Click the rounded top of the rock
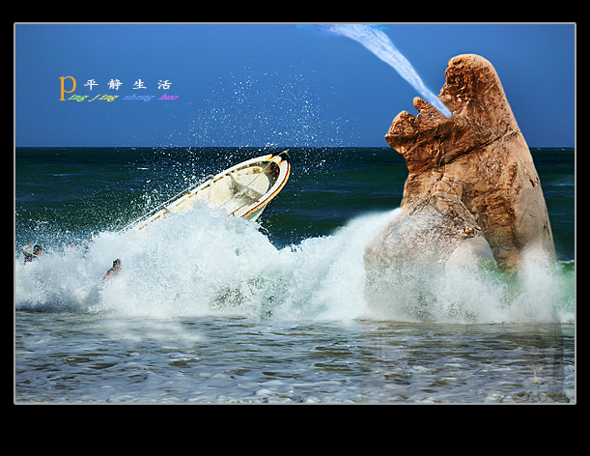 click(473, 66)
